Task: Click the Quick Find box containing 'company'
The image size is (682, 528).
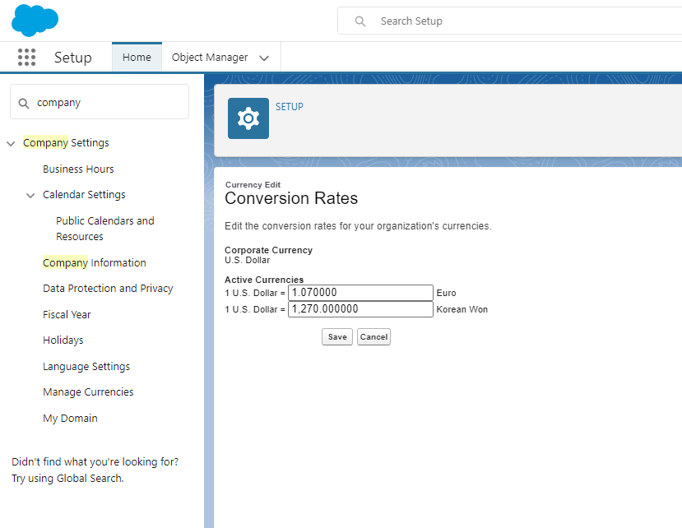Action: click(100, 102)
